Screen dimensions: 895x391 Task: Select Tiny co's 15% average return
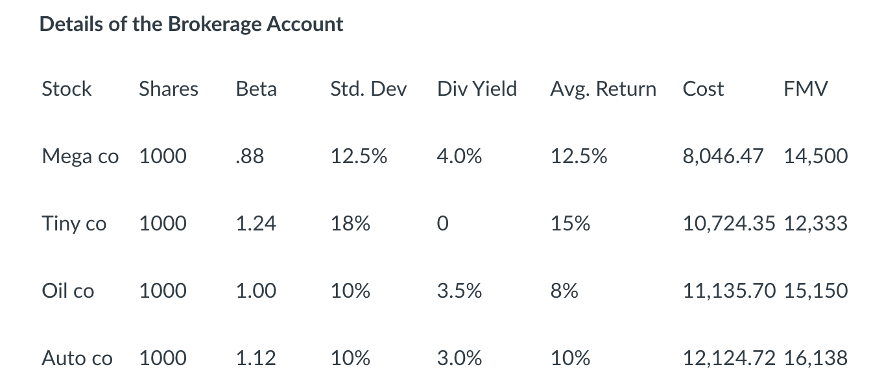tap(570, 224)
